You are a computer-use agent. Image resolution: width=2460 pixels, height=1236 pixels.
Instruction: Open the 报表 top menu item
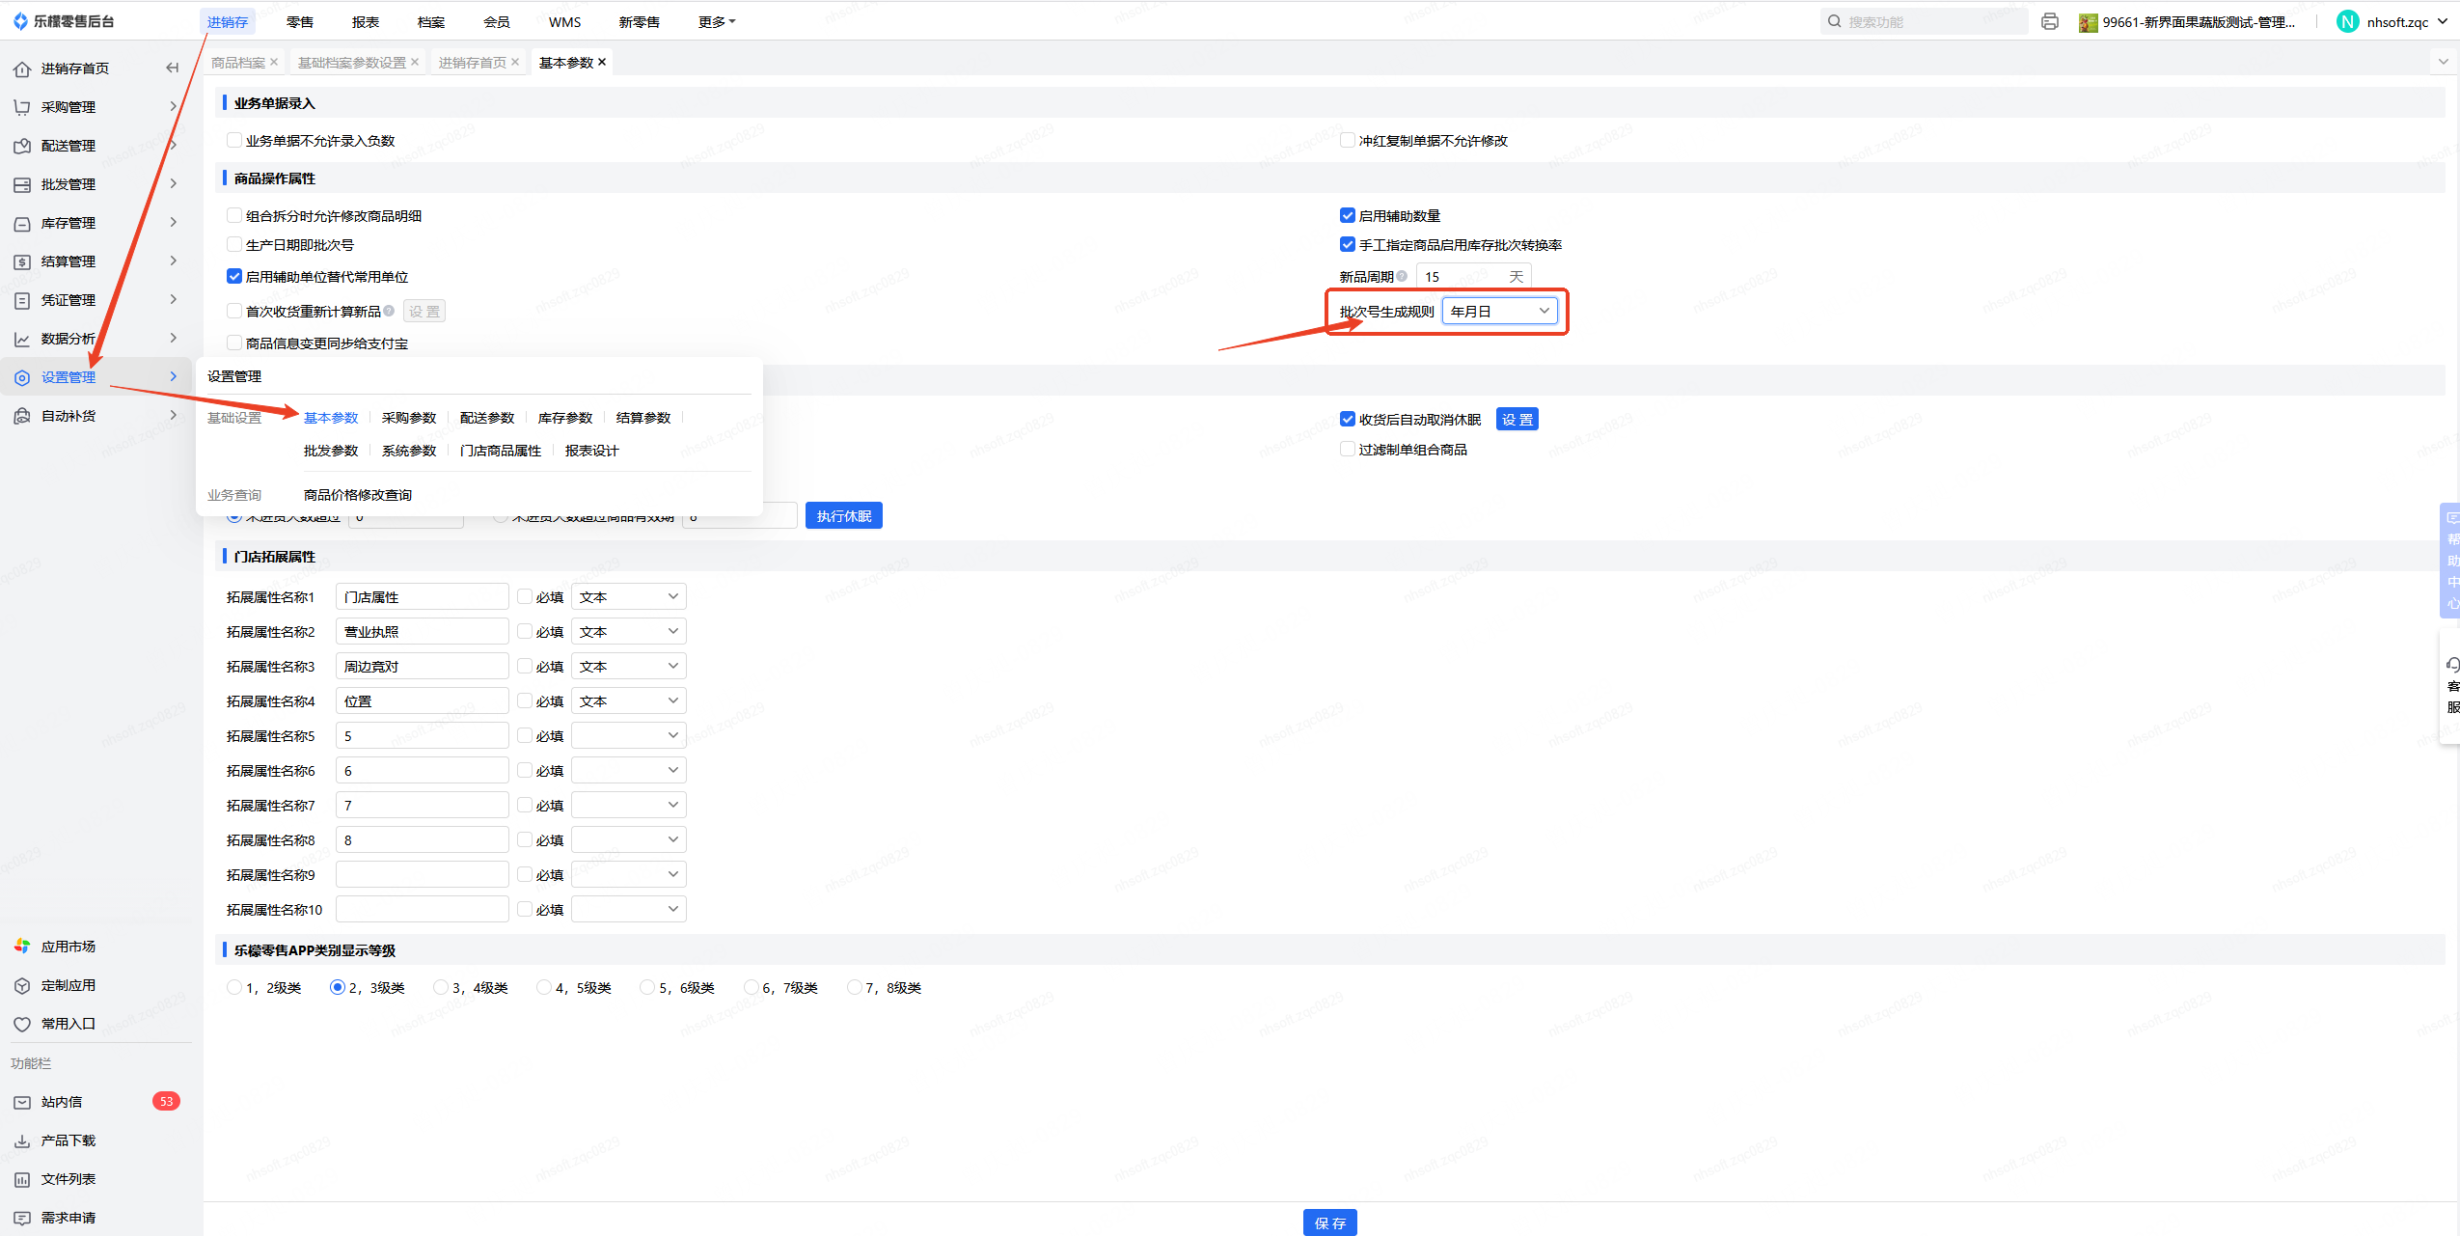(x=366, y=21)
